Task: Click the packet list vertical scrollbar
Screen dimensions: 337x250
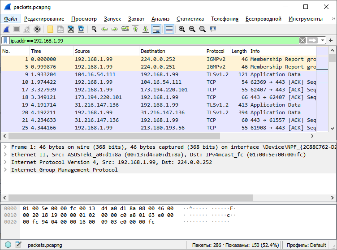Action: pyautogui.click(x=332, y=90)
